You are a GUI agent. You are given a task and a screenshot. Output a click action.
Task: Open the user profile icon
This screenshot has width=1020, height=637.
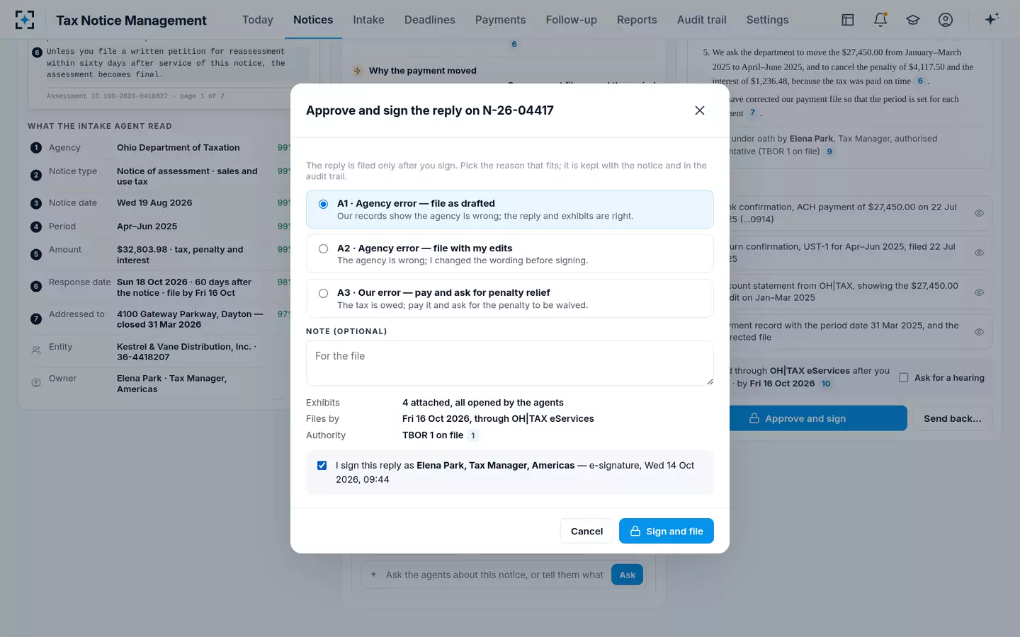[x=946, y=20]
